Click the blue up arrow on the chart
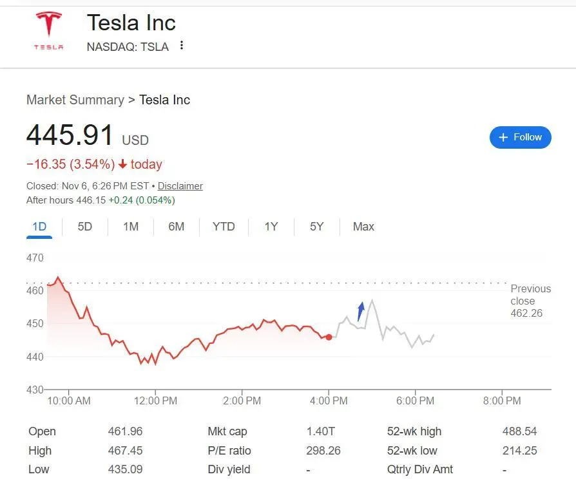 [x=361, y=311]
